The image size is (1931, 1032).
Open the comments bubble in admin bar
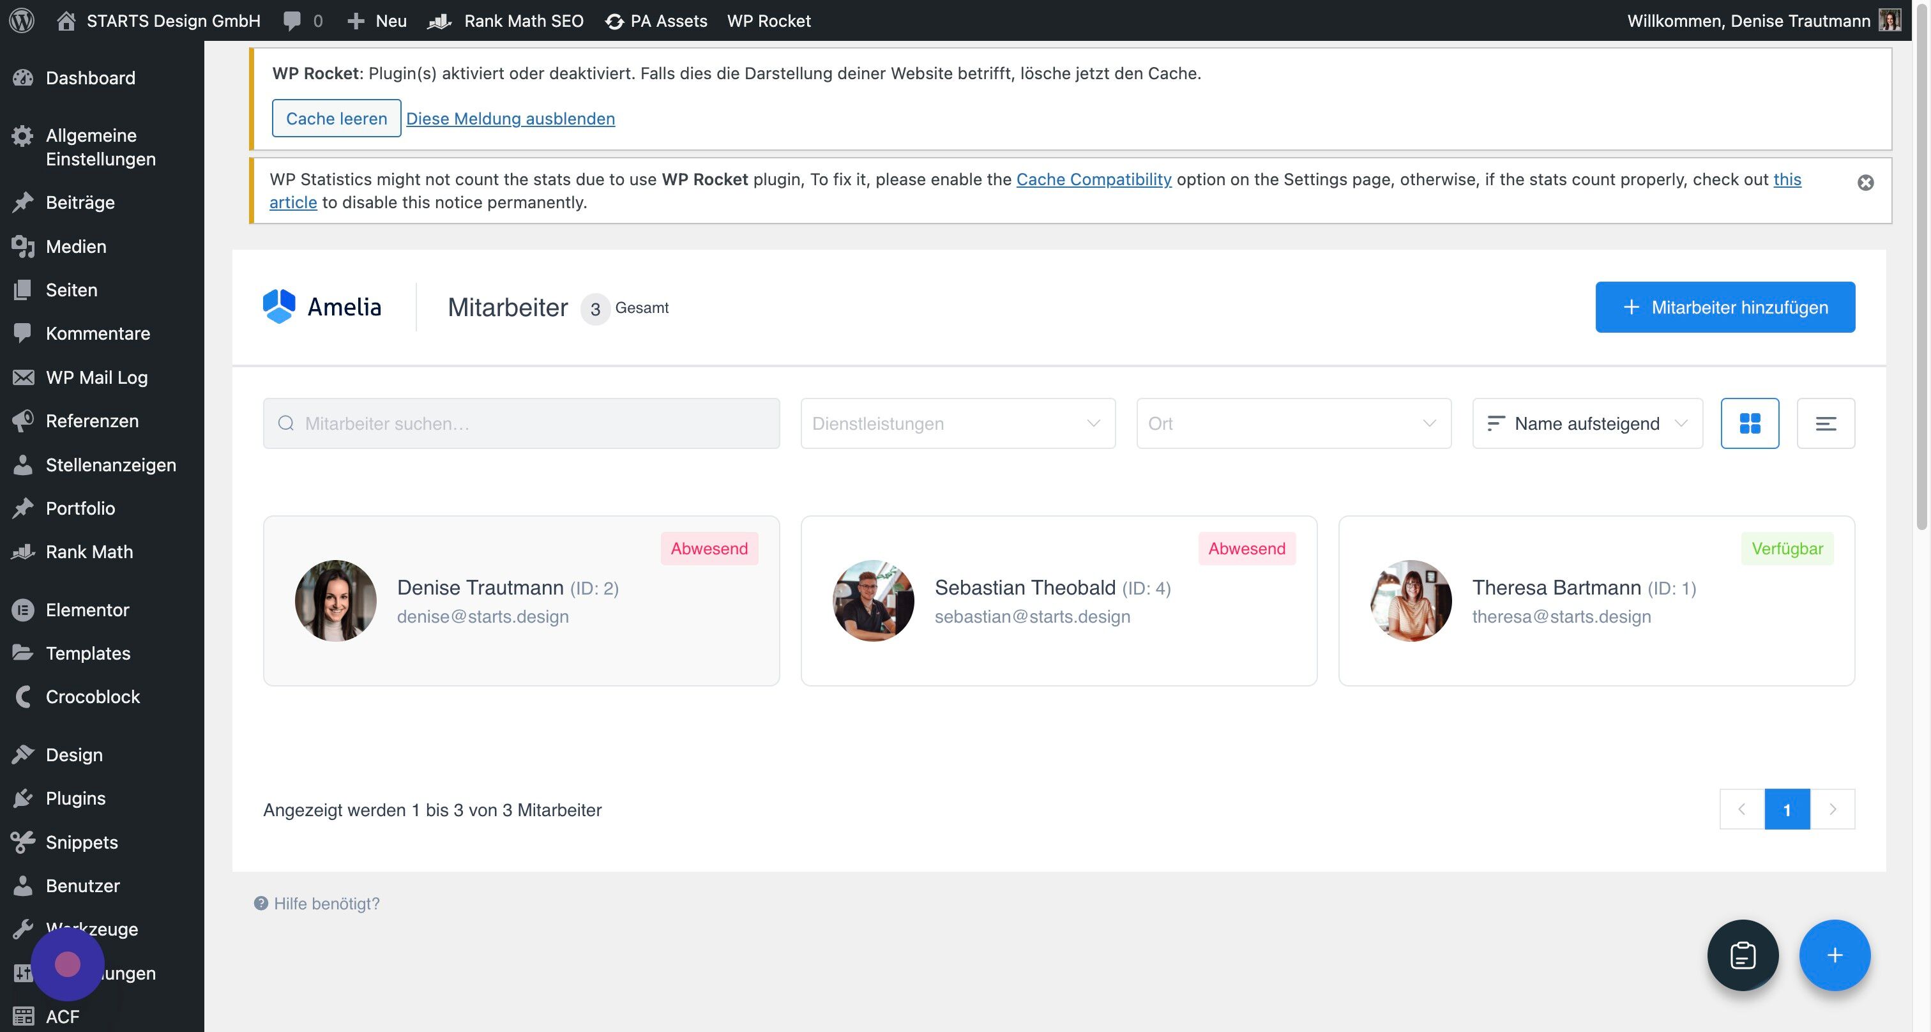click(x=292, y=20)
